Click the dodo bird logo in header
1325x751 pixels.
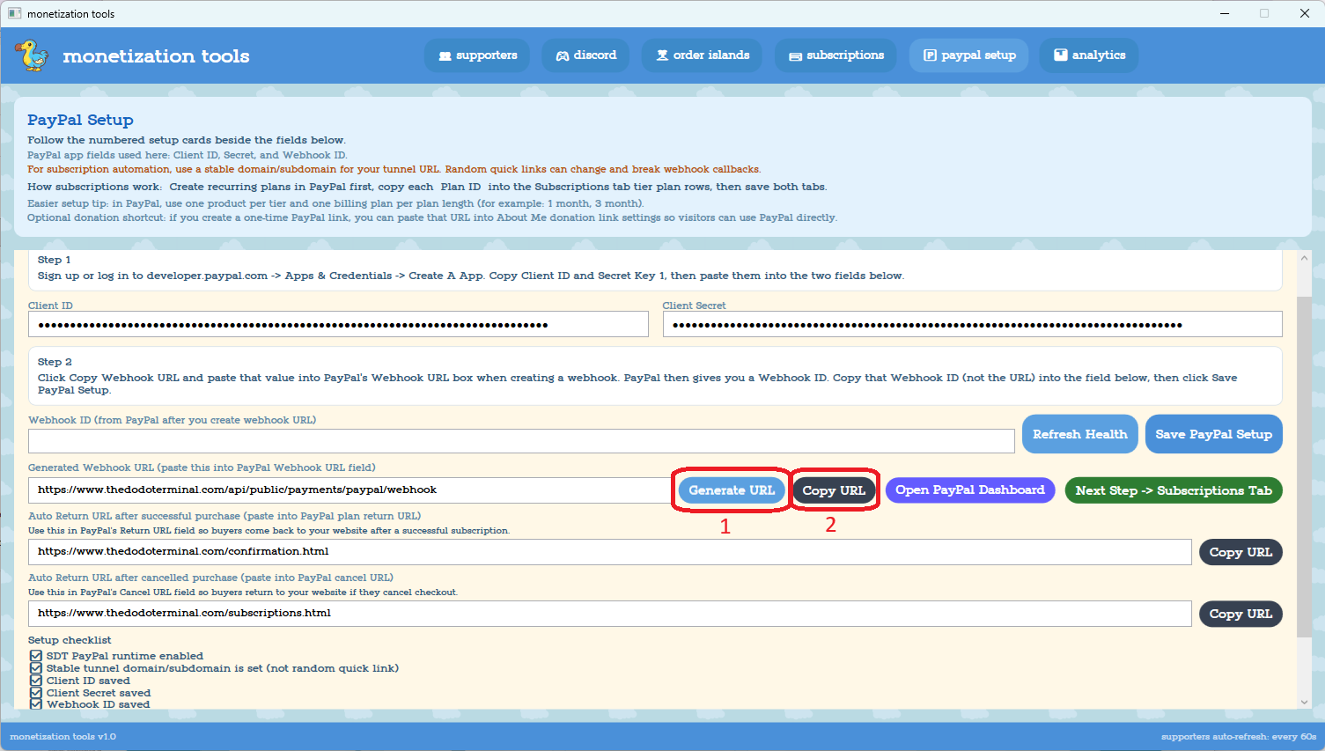pyautogui.click(x=33, y=55)
